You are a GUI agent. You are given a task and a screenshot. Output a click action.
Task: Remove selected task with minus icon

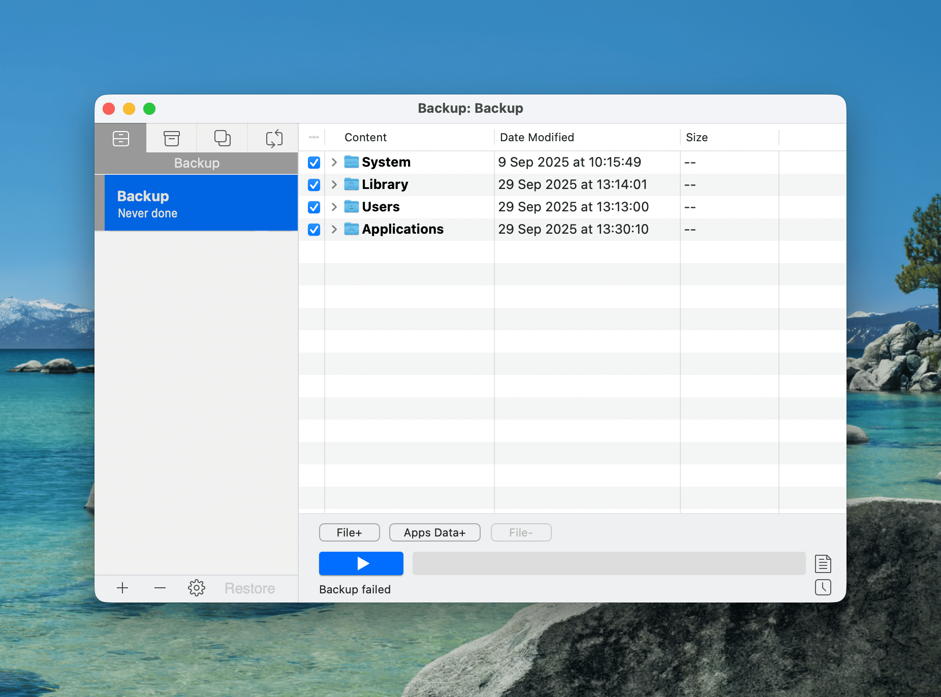[160, 588]
